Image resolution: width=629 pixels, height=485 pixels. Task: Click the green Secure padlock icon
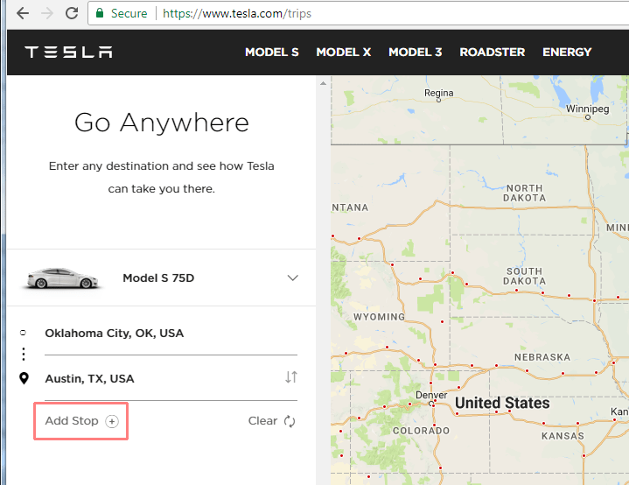click(100, 13)
